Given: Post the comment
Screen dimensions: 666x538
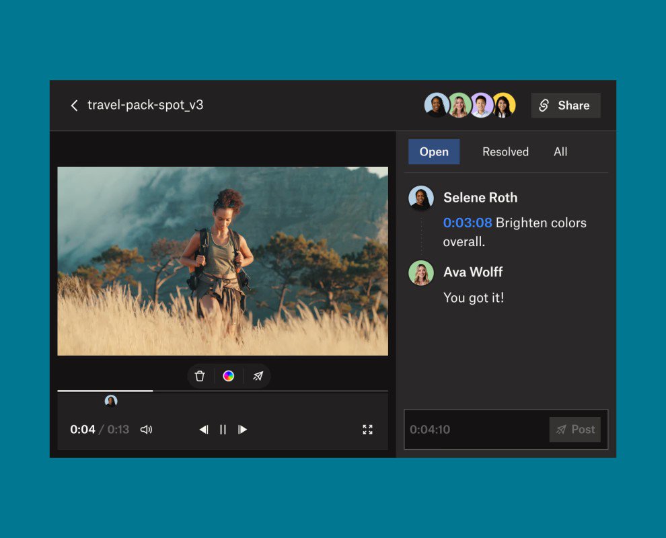Looking at the screenshot, I should [x=575, y=429].
